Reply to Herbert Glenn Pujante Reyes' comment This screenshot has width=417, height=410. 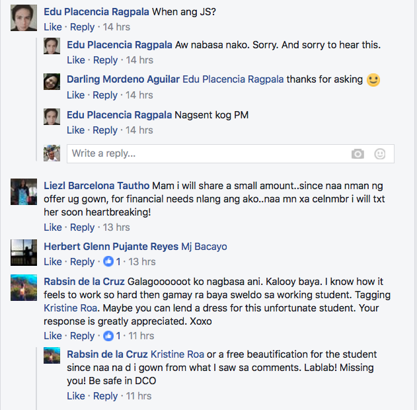click(x=82, y=262)
